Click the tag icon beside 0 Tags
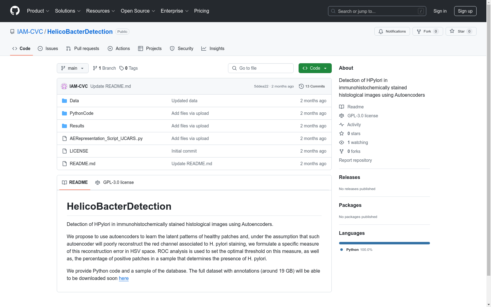The height and width of the screenshot is (307, 491). coord(122,68)
